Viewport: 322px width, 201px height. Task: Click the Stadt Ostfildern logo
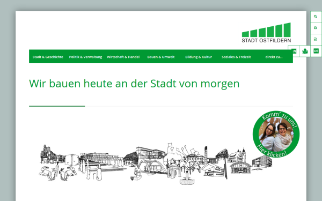point(266,33)
